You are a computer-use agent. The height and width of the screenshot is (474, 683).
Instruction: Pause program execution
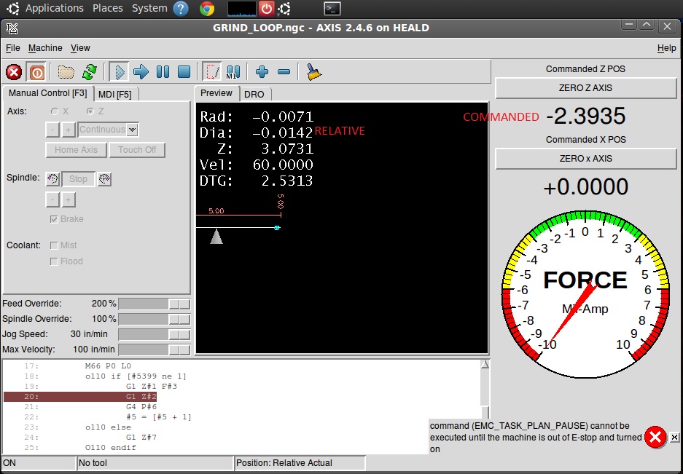[x=163, y=72]
